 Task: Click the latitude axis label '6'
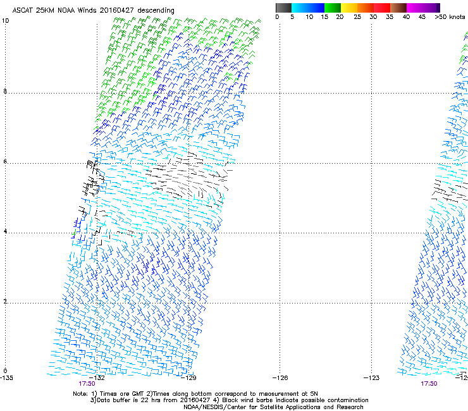point(5,161)
